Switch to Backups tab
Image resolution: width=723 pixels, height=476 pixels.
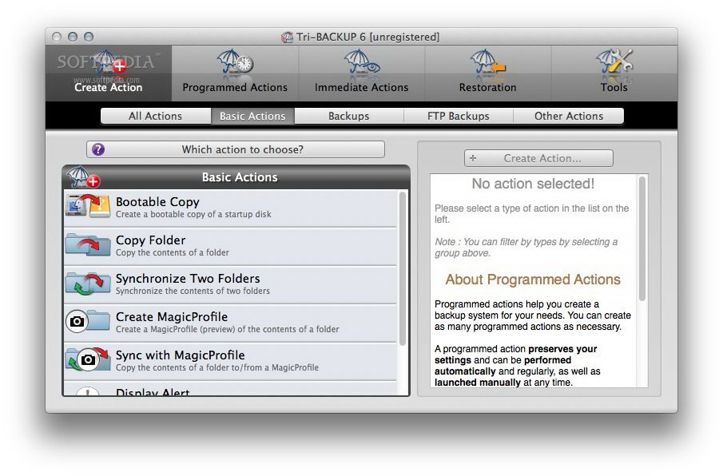pos(349,116)
